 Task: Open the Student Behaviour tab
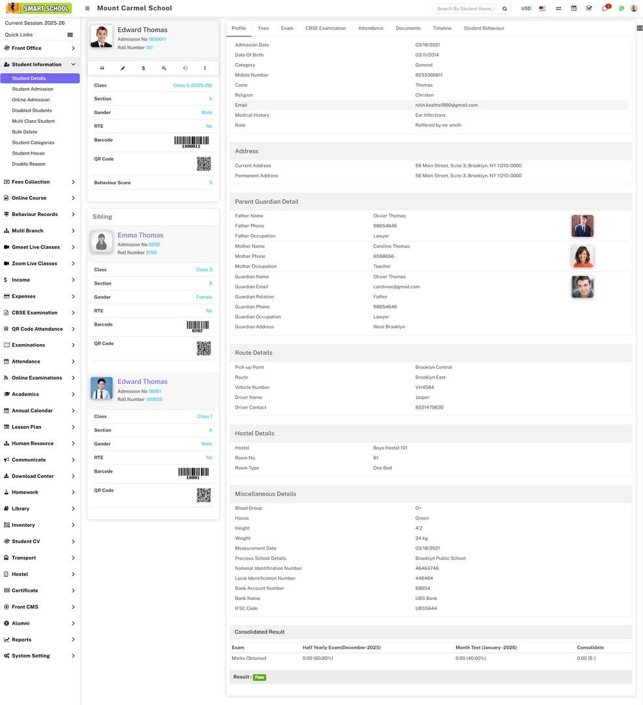(x=484, y=28)
